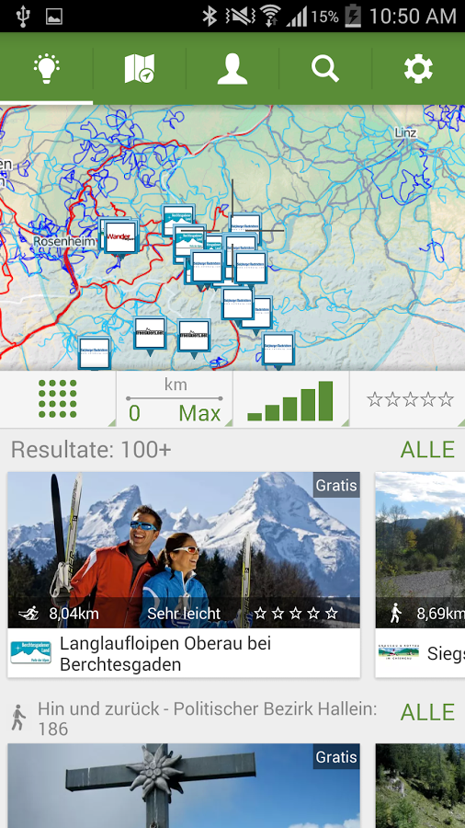Open the Langlaufloipen Oberau skiing photo
Viewport: 465px width, 828px height.
click(184, 550)
